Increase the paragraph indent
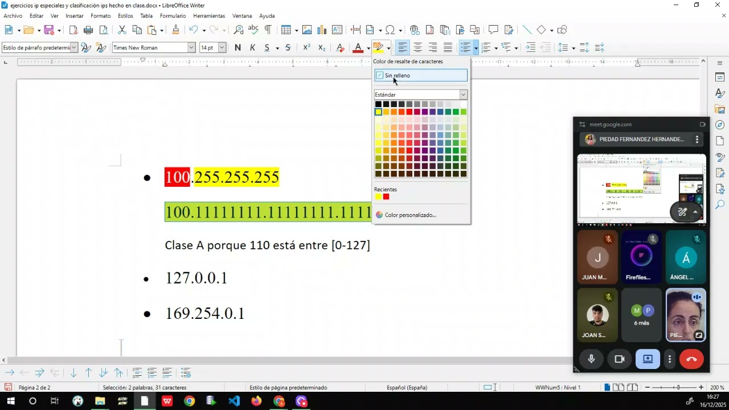This screenshot has width=729, height=410. 530,48
